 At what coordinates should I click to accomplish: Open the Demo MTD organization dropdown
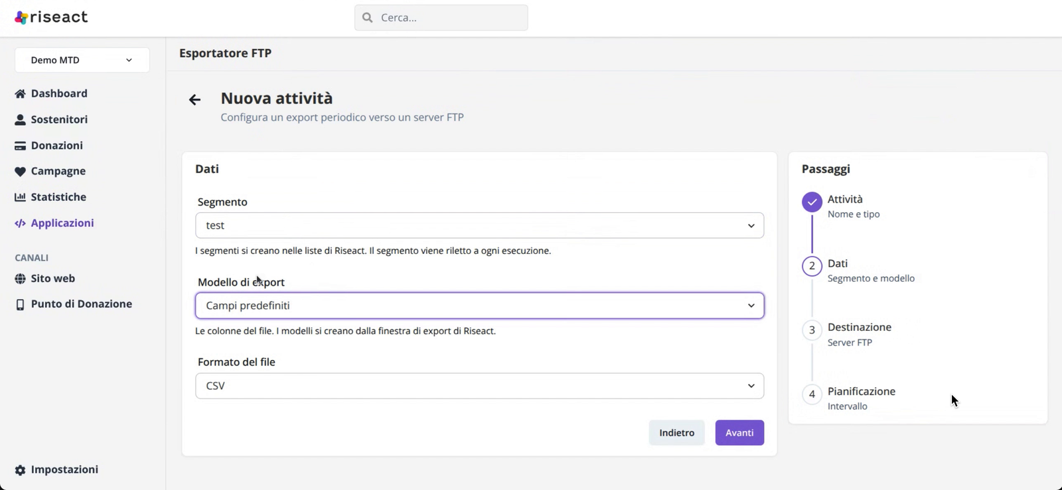coord(82,60)
